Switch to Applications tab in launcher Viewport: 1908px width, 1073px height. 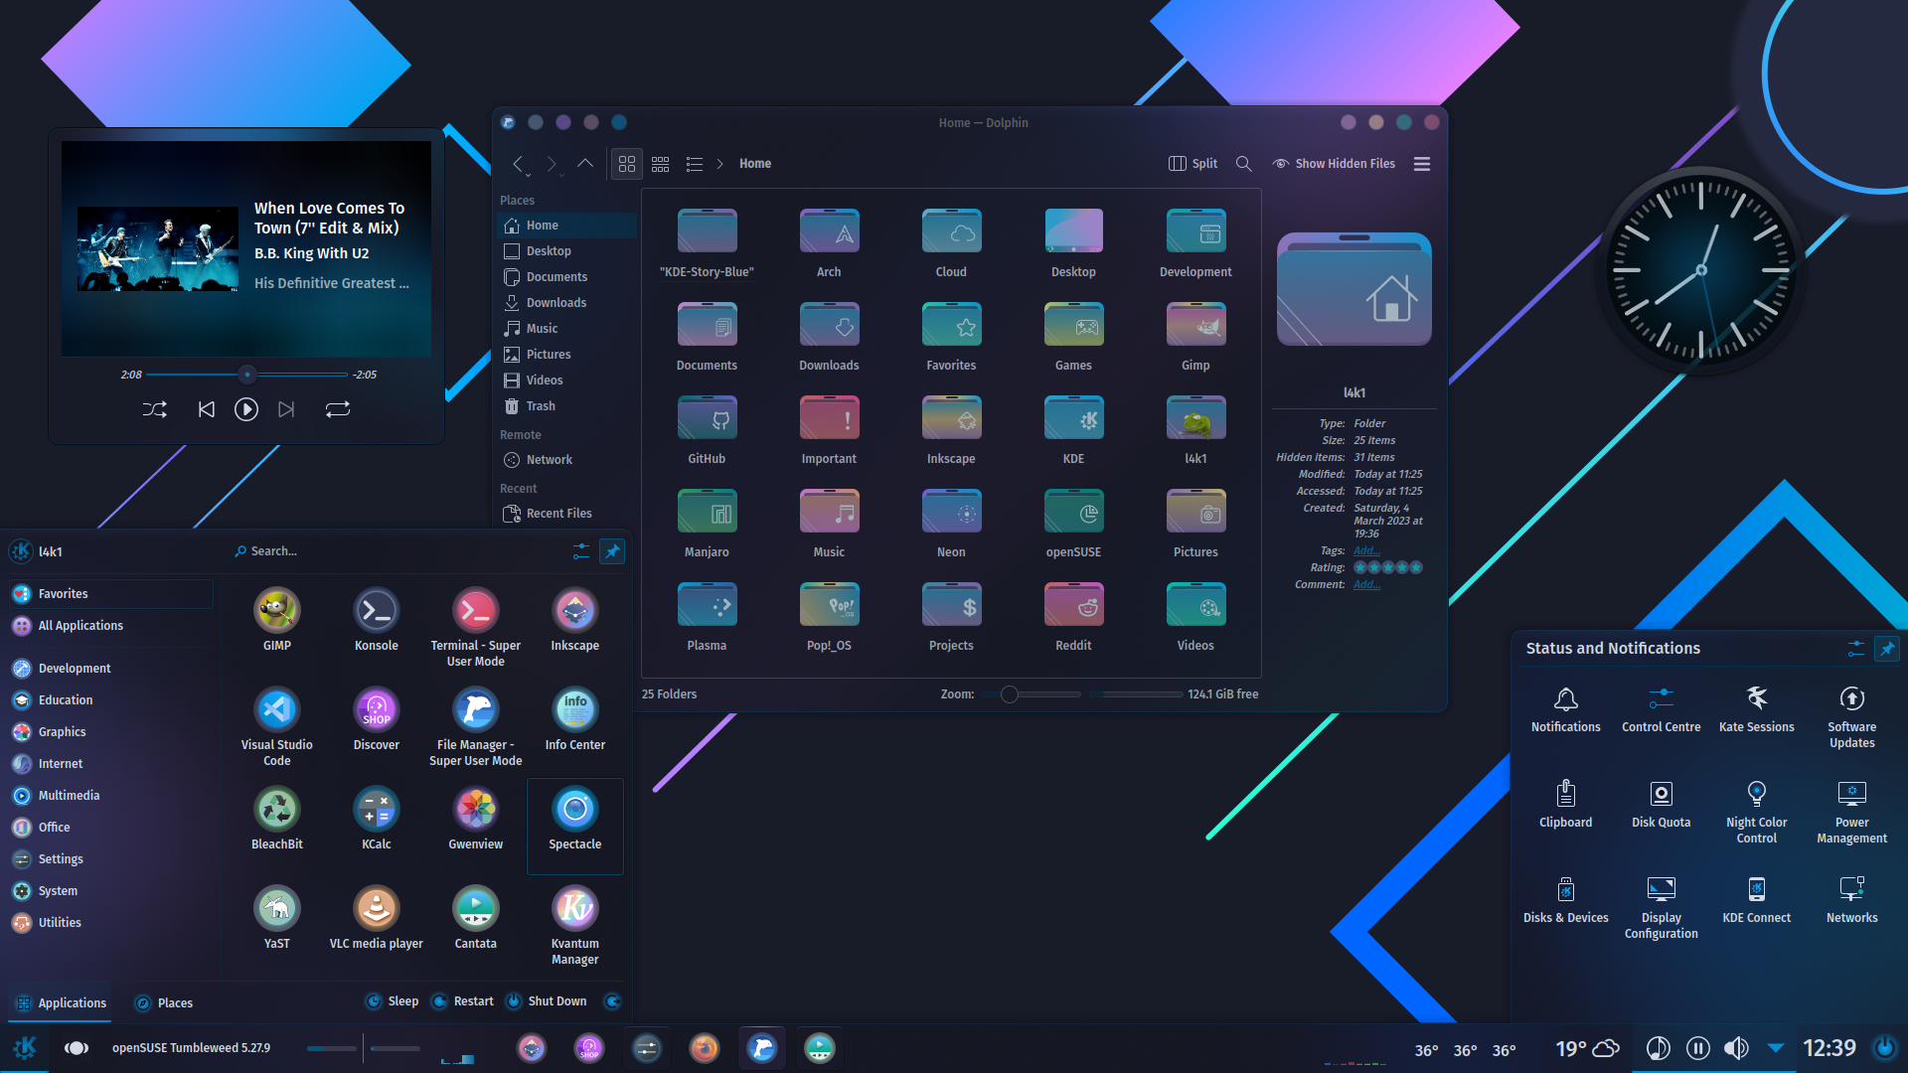pos(61,1003)
